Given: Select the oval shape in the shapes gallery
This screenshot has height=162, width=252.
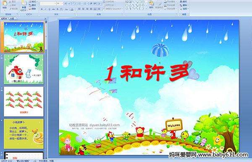Looking at the screenshot, I should (x=143, y=2).
